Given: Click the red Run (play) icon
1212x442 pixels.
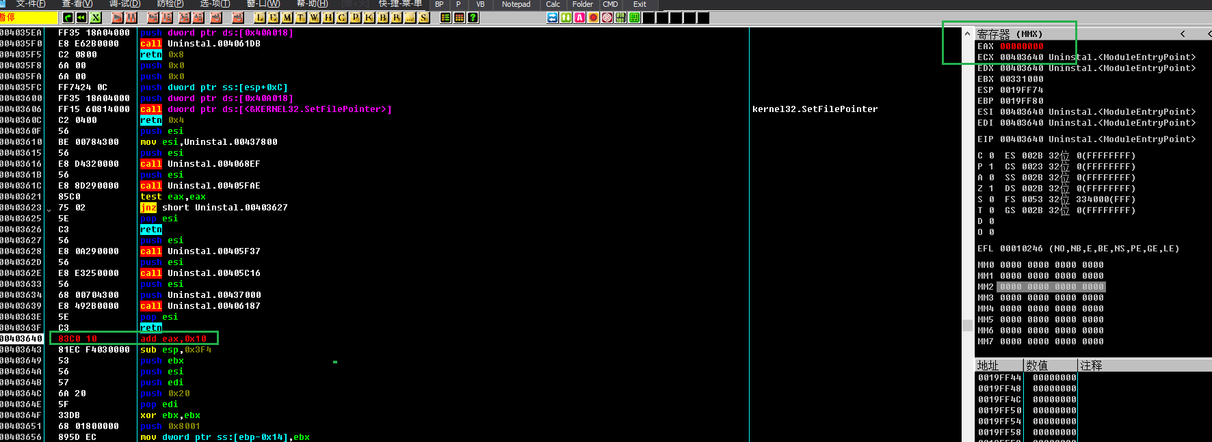Looking at the screenshot, I should [x=118, y=18].
